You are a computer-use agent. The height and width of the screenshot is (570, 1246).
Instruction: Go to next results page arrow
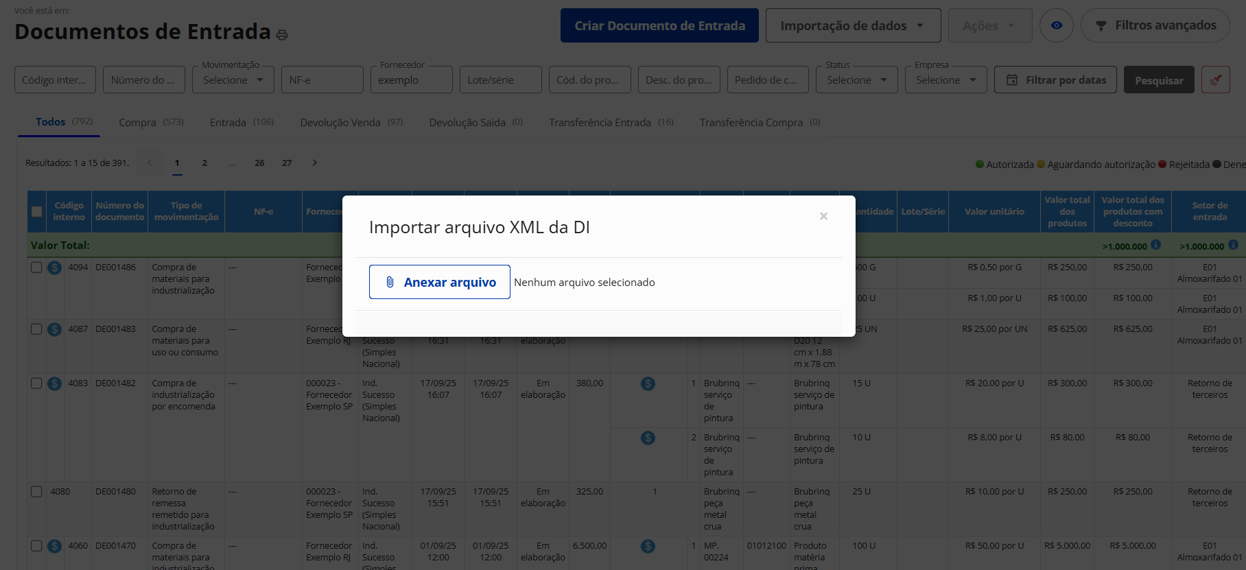tap(315, 163)
